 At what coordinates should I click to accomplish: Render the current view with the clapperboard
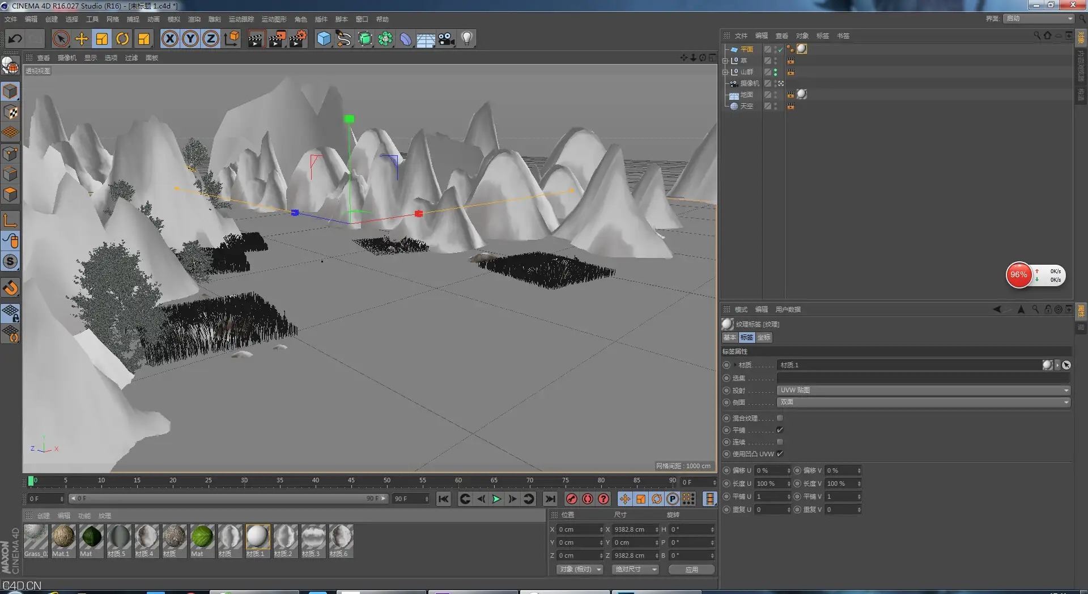[x=256, y=39]
